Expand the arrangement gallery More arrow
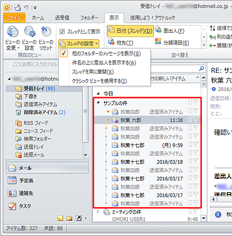 click(204, 45)
